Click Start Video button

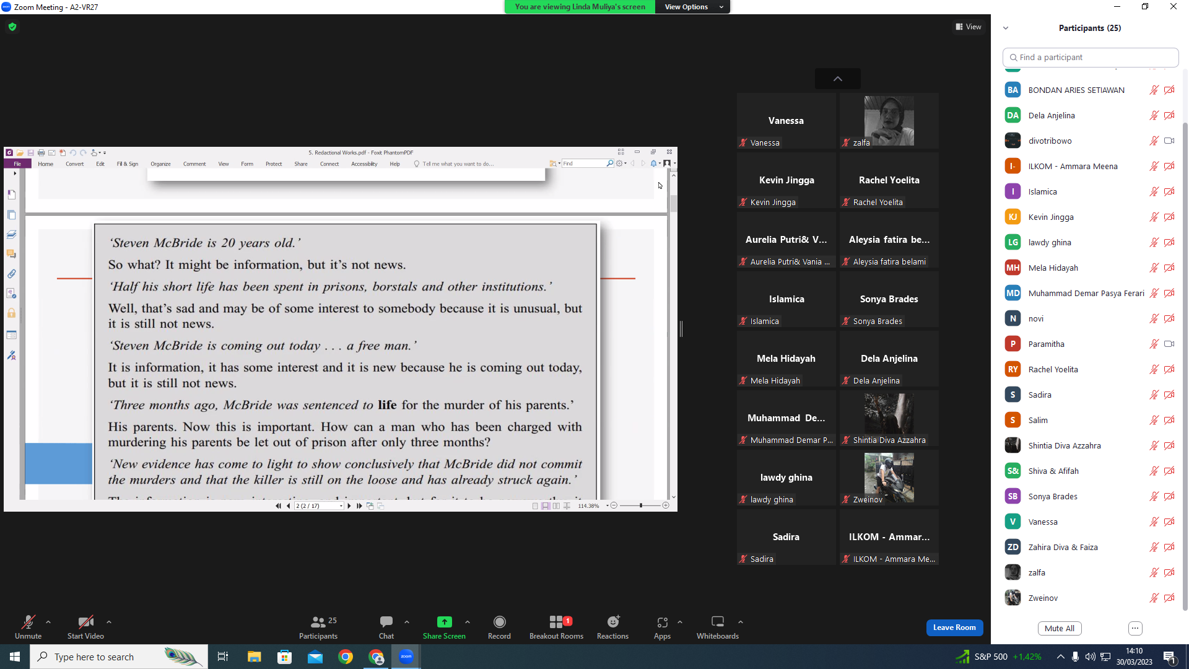tap(85, 627)
